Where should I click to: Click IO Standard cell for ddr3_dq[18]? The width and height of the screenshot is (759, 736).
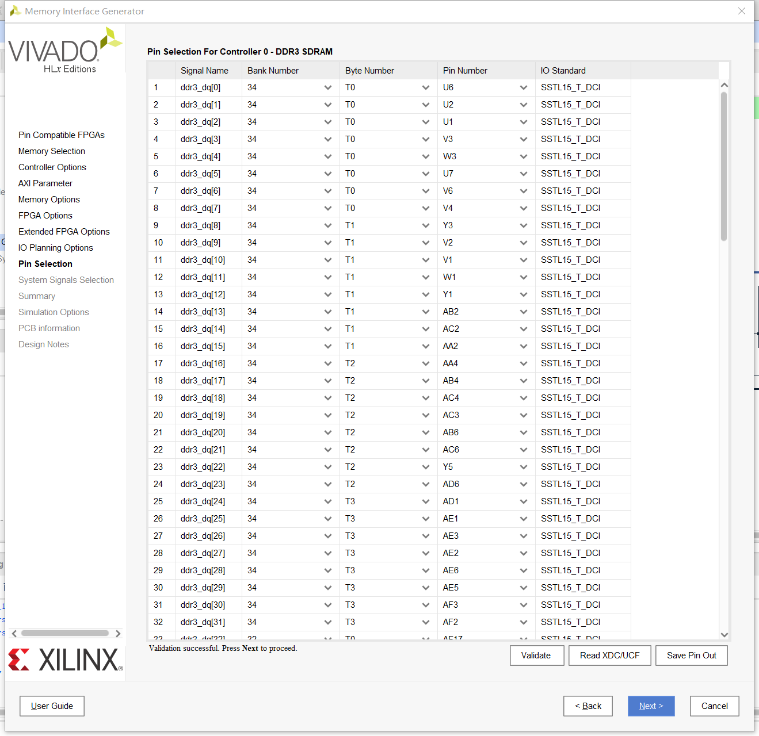tap(583, 398)
